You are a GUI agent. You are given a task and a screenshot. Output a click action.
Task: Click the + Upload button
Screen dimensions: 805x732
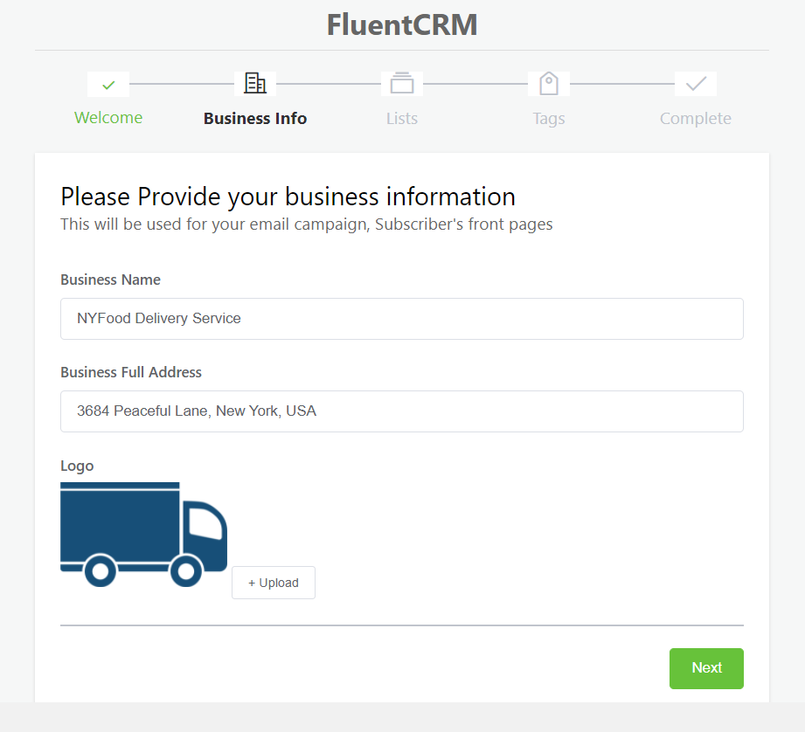[x=273, y=583]
